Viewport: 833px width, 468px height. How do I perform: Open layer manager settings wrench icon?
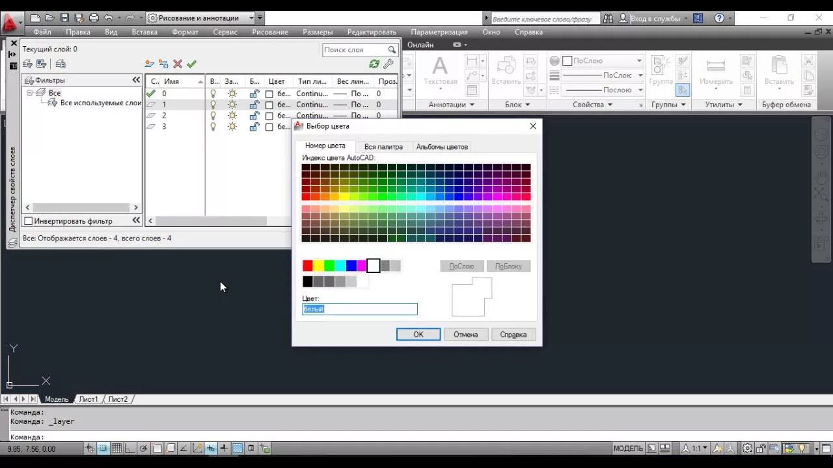[389, 64]
